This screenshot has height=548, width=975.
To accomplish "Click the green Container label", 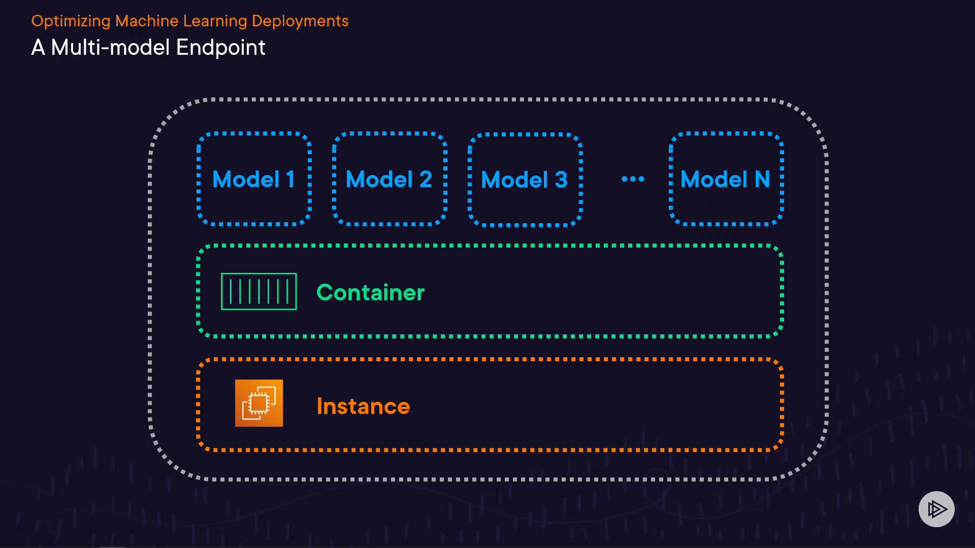I will coord(370,293).
